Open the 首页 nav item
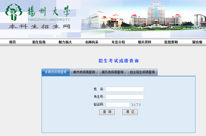The width and height of the screenshot is (206, 136). tap(13, 42)
